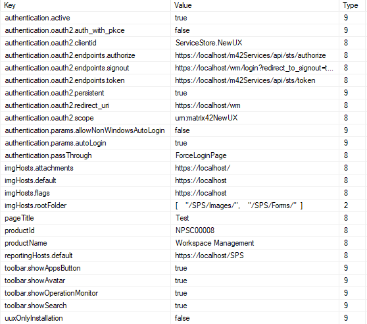Click the https://localhost/SPS value
This screenshot has width=367, height=324.
pos(210,256)
